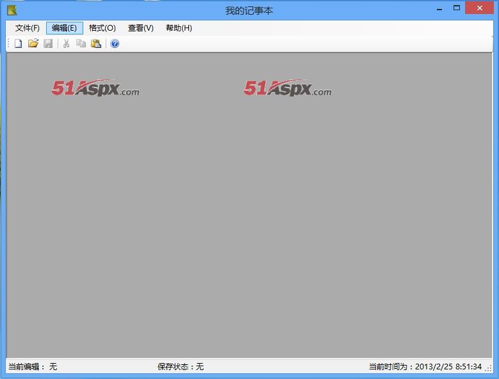Open the 帮助(H) menu
This screenshot has width=499, height=379.
click(179, 28)
